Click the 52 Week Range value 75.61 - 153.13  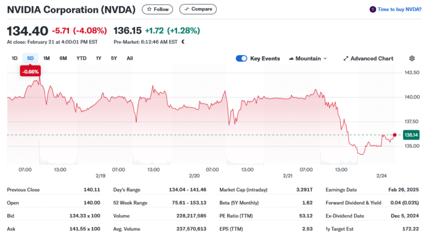coord(189,203)
